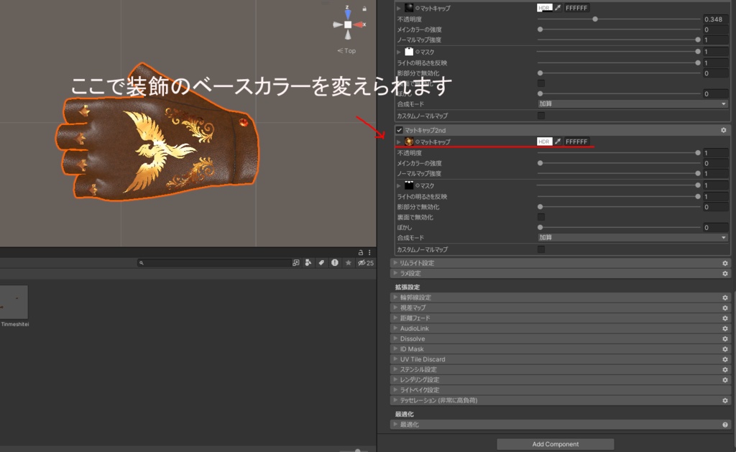This screenshot has width=736, height=452.
Task: Toggle hidden packages visibility eye icon showing 25
Action: tap(366, 263)
